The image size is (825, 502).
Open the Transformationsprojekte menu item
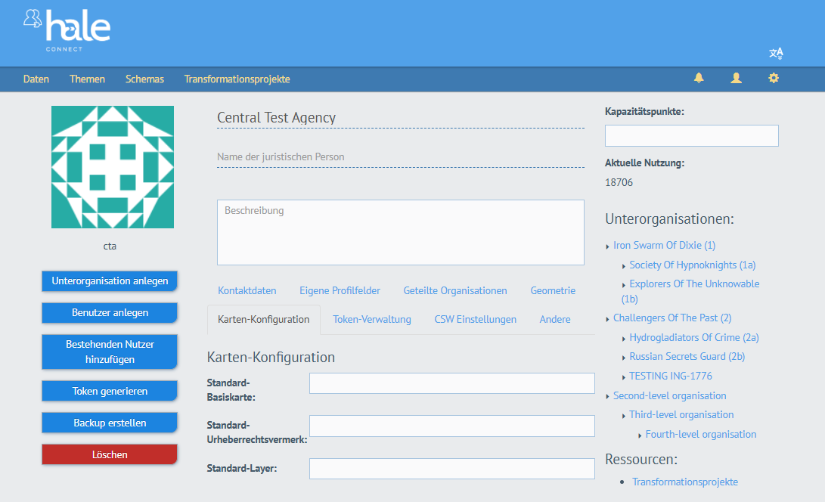pyautogui.click(x=237, y=79)
